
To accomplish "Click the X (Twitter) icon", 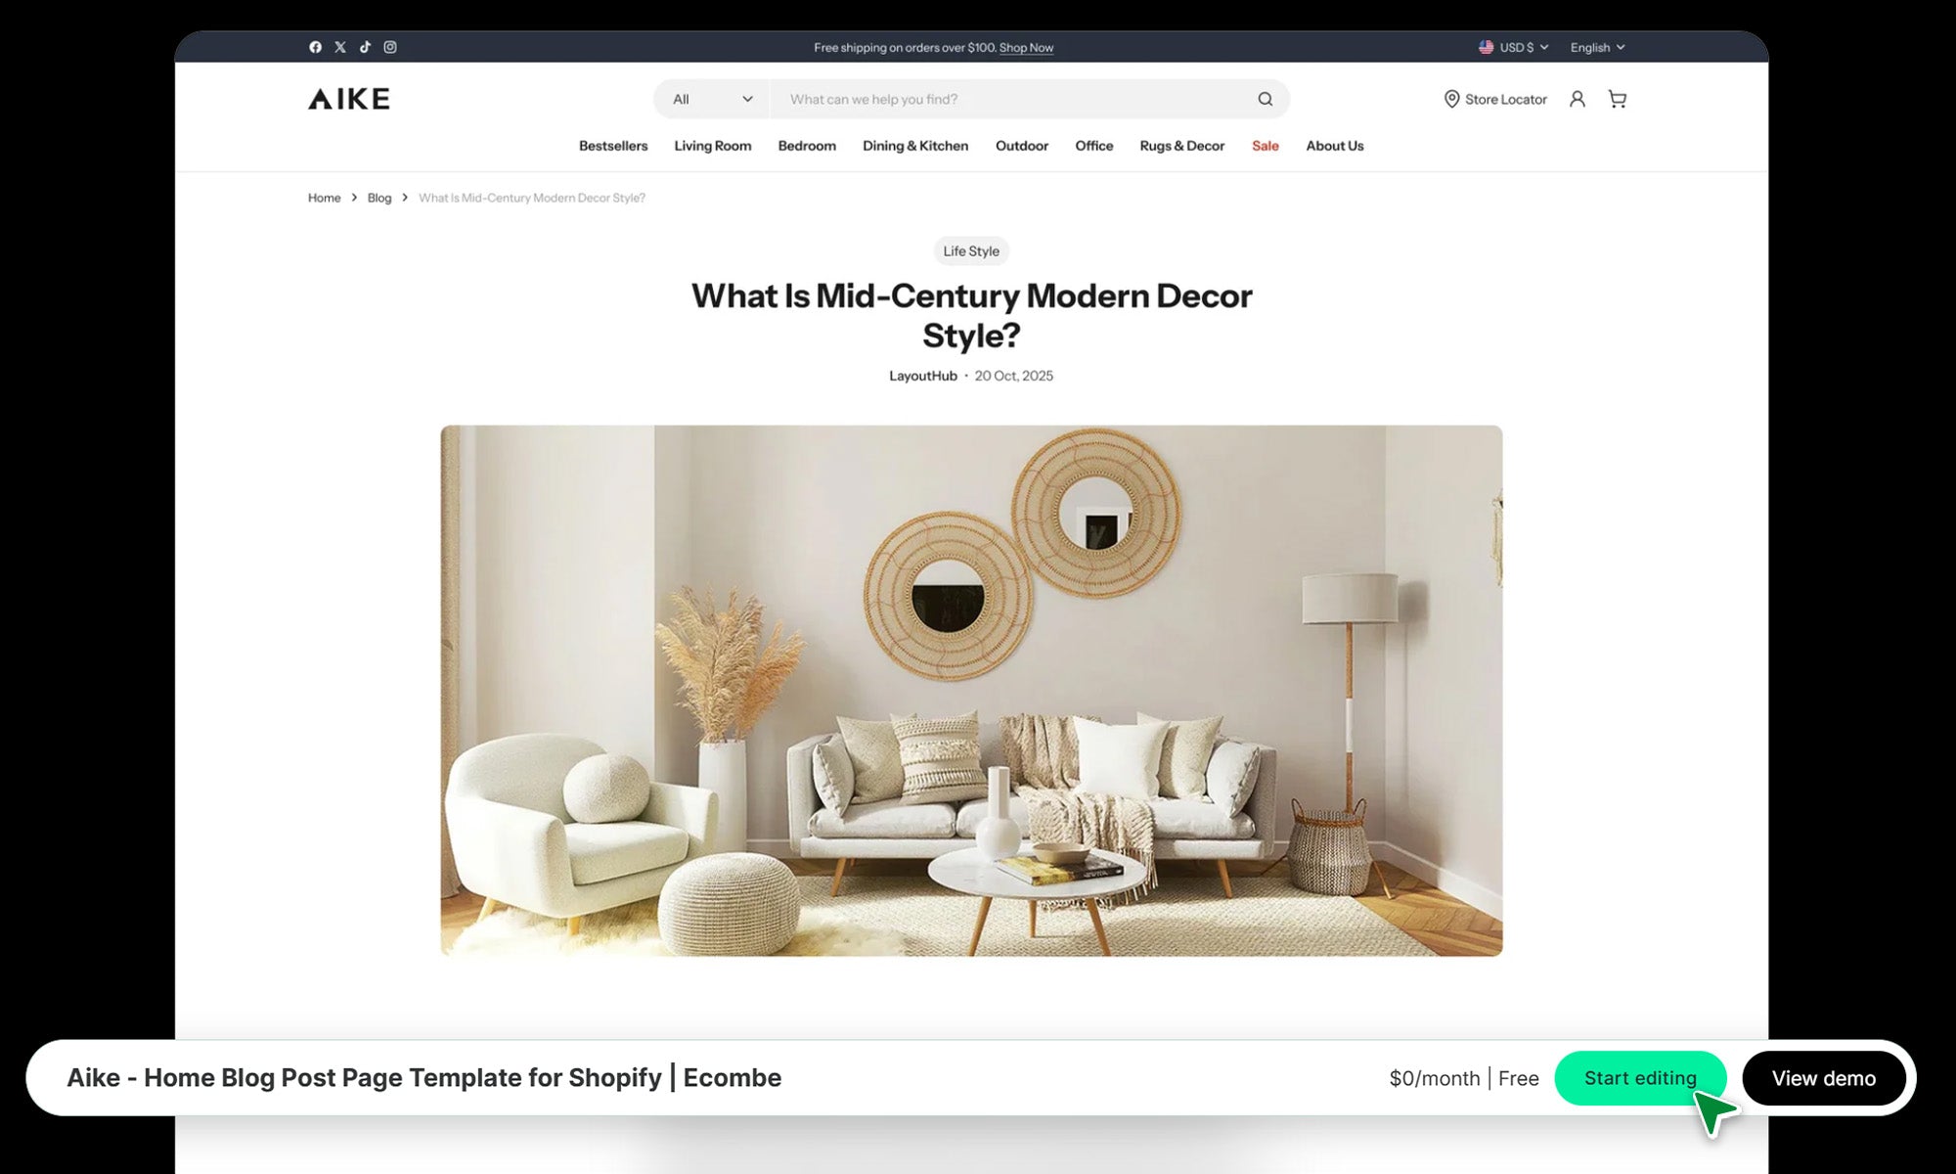I will pyautogui.click(x=340, y=47).
